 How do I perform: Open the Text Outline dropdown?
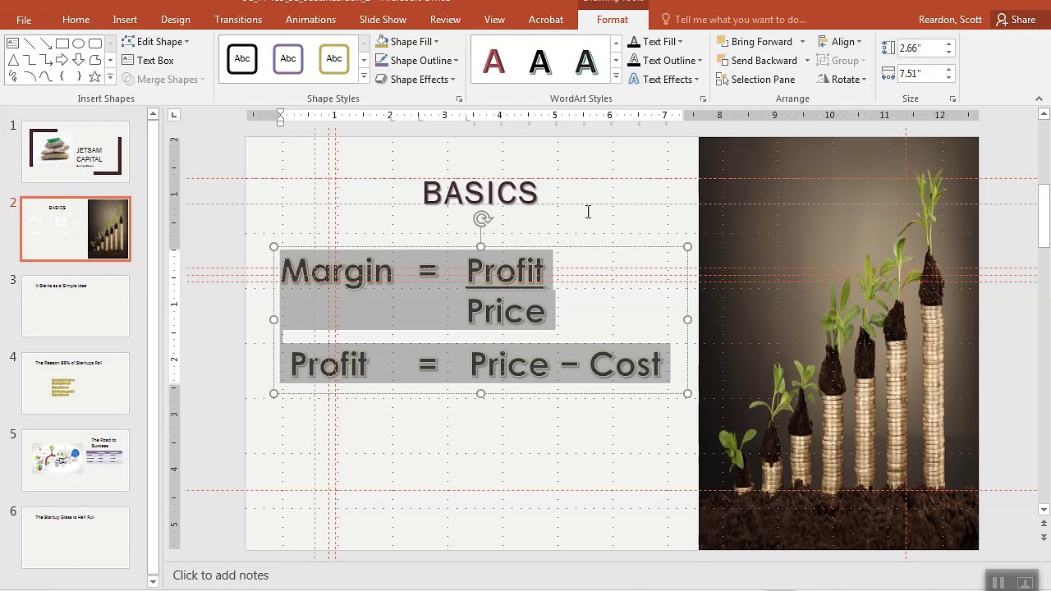coord(665,60)
